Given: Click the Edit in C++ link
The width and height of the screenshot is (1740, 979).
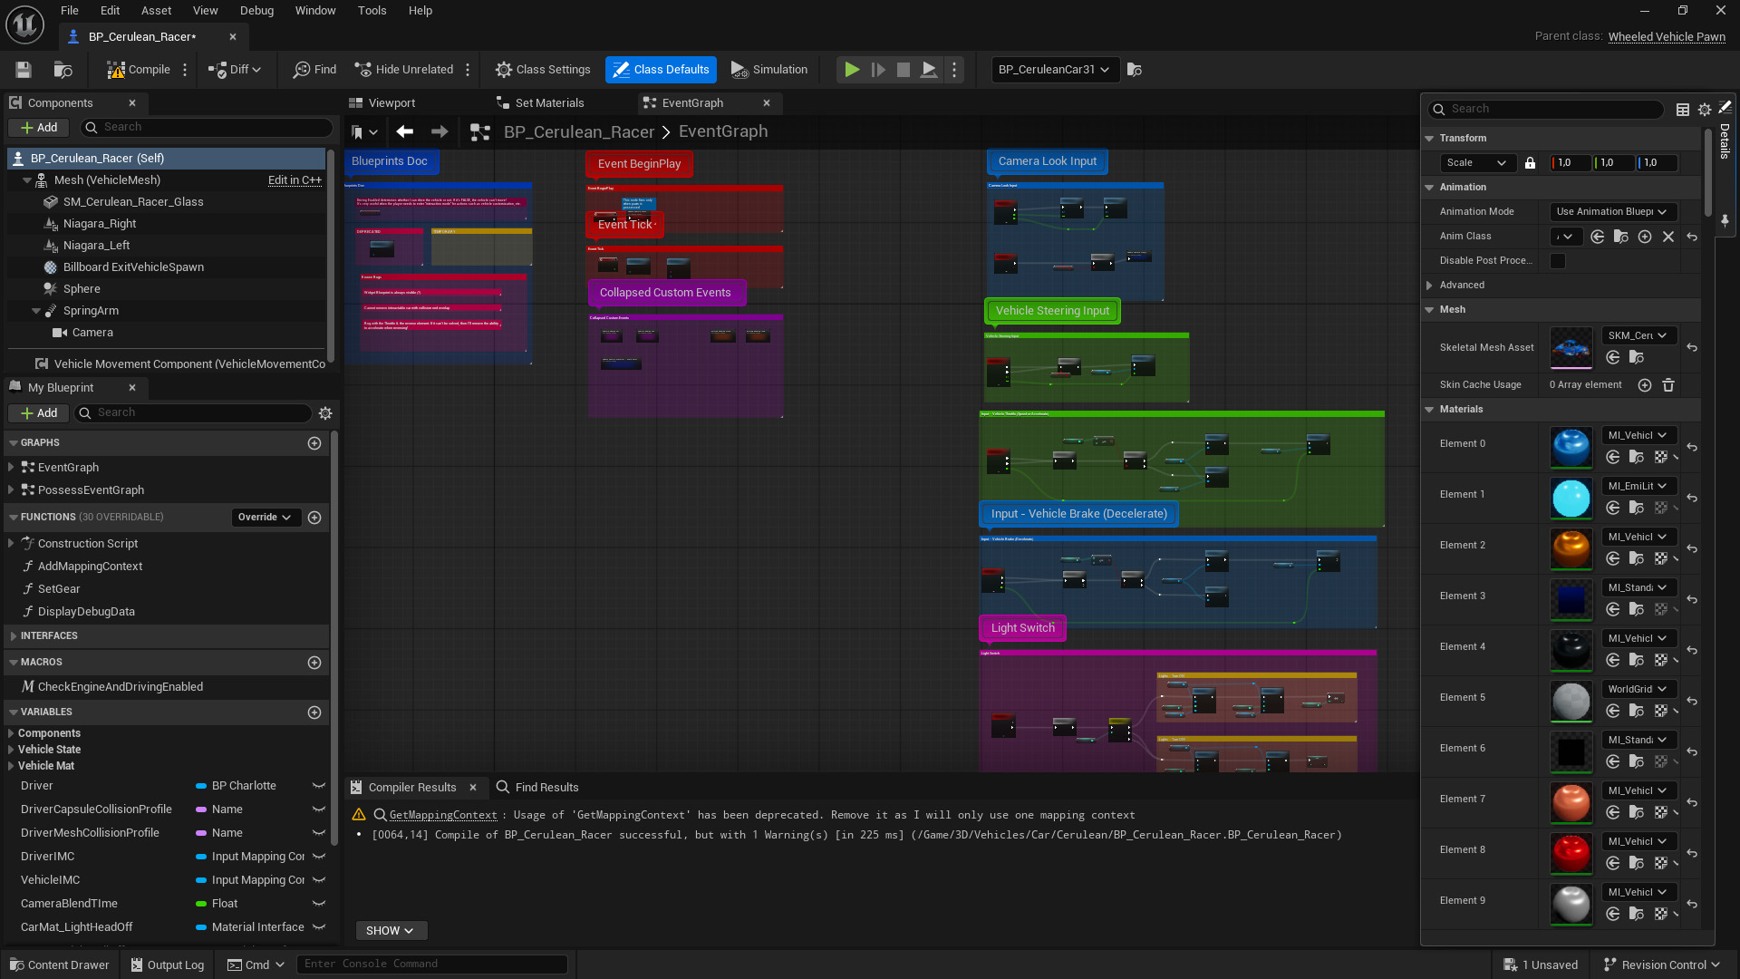Looking at the screenshot, I should [x=295, y=180].
